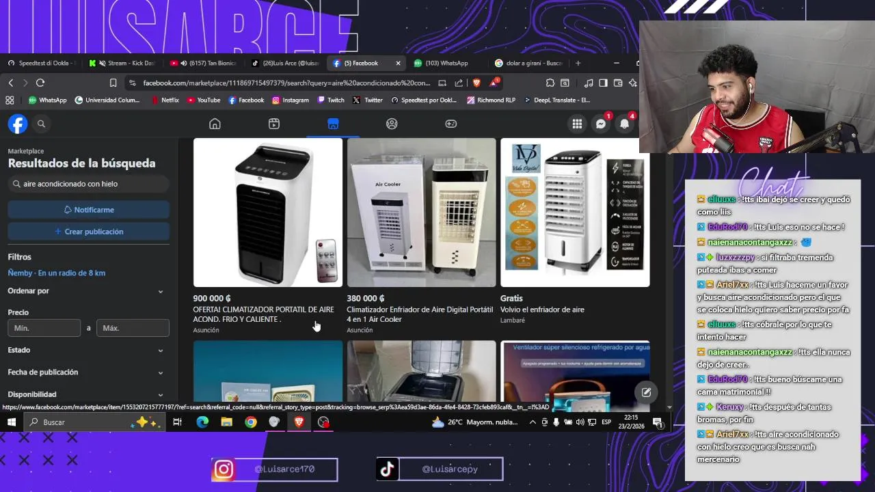875x492 pixels.
Task: Open the Instagram bookmark
Action: tap(290, 100)
